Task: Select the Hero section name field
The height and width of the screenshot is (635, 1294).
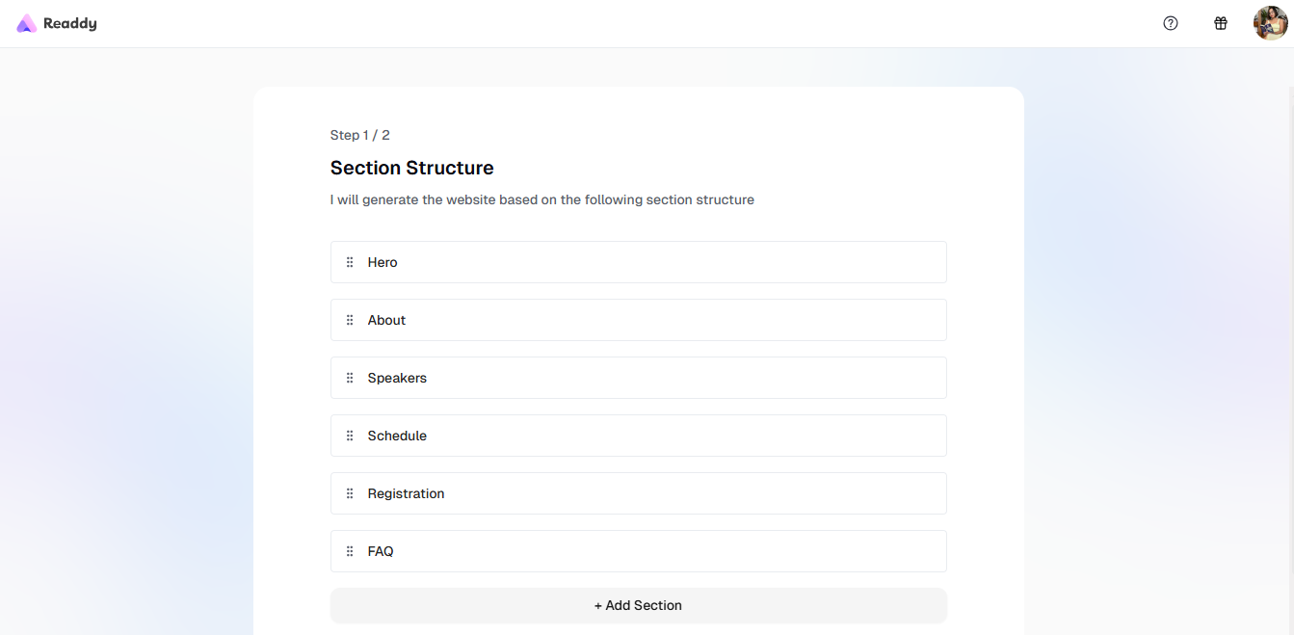Action: click(646, 262)
